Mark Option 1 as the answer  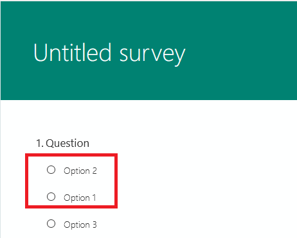(51, 197)
